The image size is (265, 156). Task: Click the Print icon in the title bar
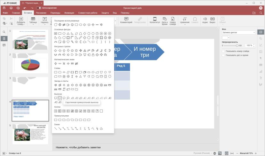[11, 8]
